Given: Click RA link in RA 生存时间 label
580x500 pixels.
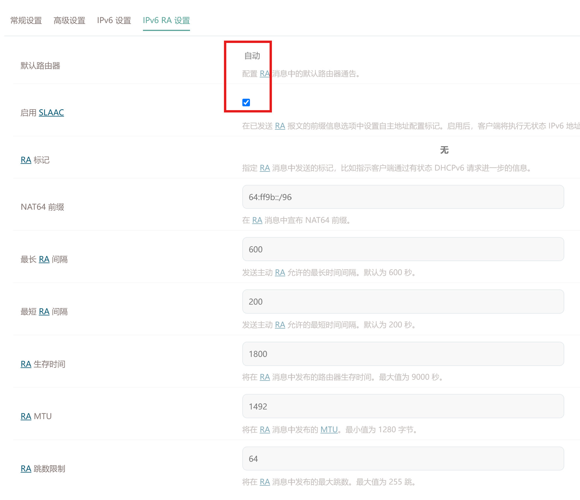Looking at the screenshot, I should (x=26, y=364).
